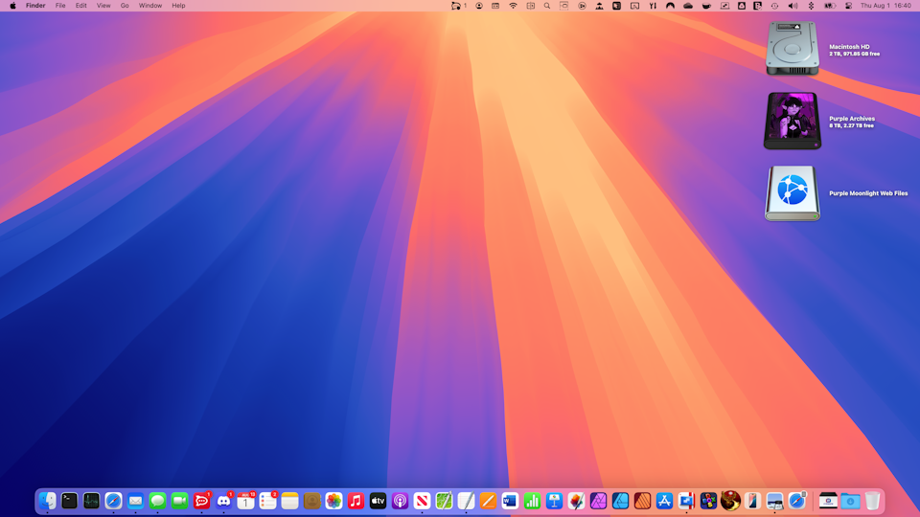
Task: Open Notes from the Dock
Action: point(289,501)
